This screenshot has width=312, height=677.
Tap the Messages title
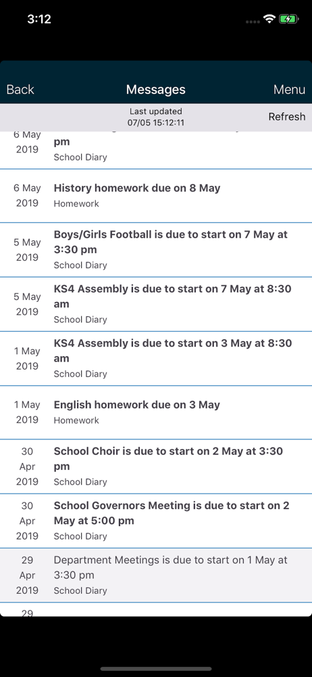[155, 89]
